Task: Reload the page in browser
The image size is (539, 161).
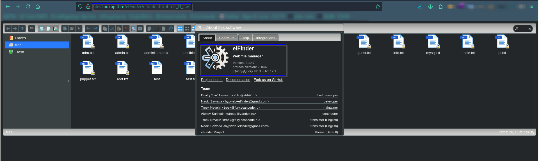Action: [28, 6]
